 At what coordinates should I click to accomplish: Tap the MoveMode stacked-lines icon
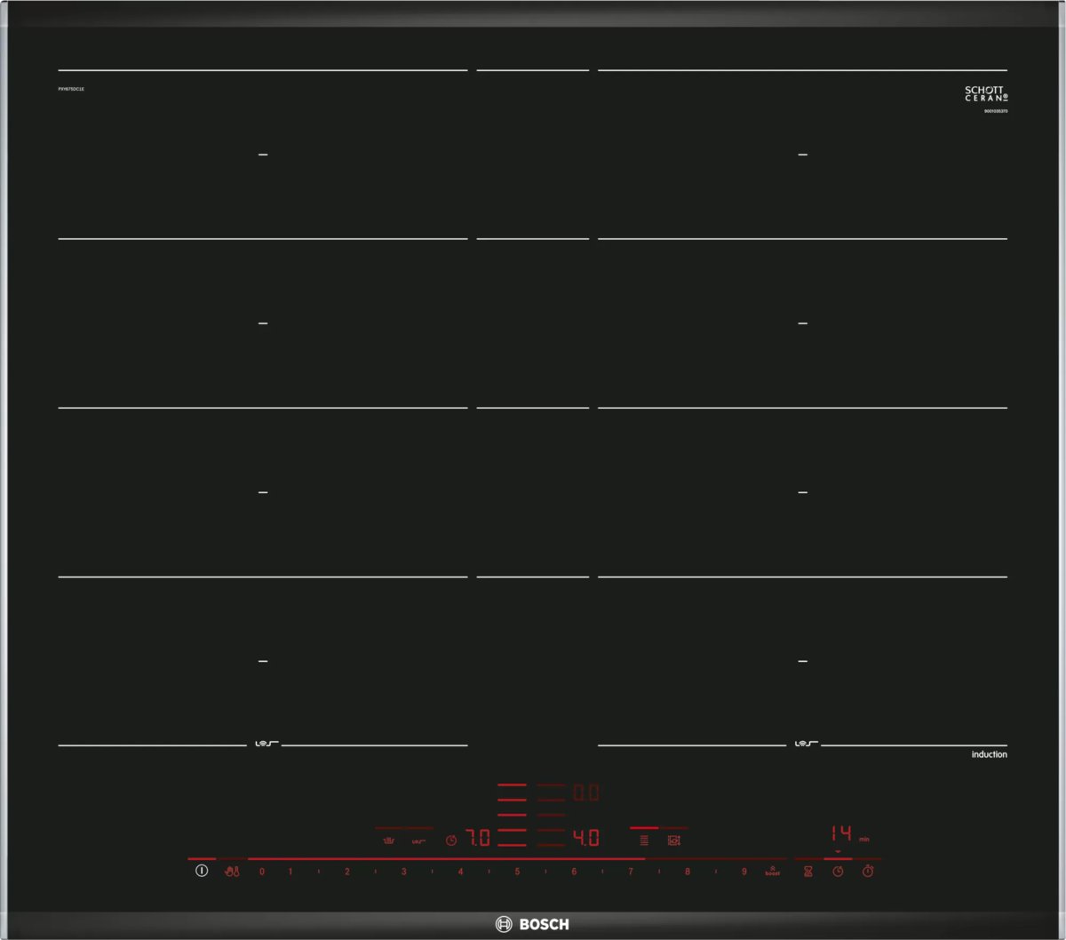click(644, 840)
